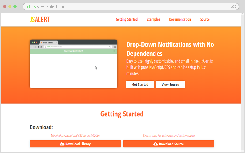The image size is (245, 153).
Task: Click the hamburger menu in the demo browser
Action: tap(115, 47)
